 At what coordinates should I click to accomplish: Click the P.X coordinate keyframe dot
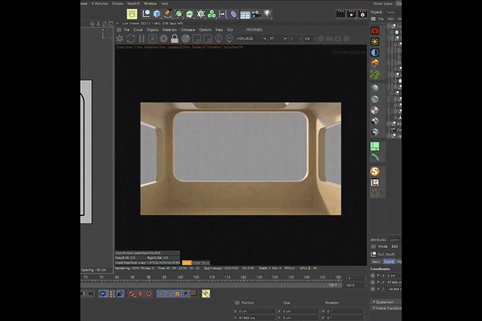pos(374,275)
